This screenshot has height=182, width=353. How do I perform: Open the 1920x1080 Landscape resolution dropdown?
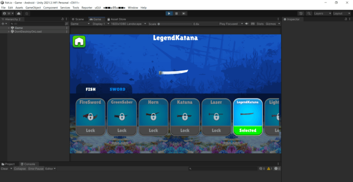(128, 24)
